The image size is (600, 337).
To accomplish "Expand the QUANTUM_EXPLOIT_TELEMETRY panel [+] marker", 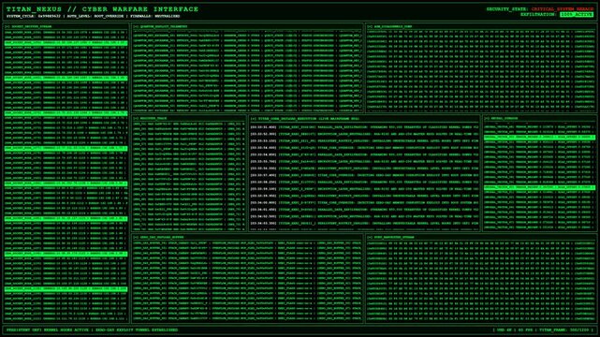I will click(136, 27).
